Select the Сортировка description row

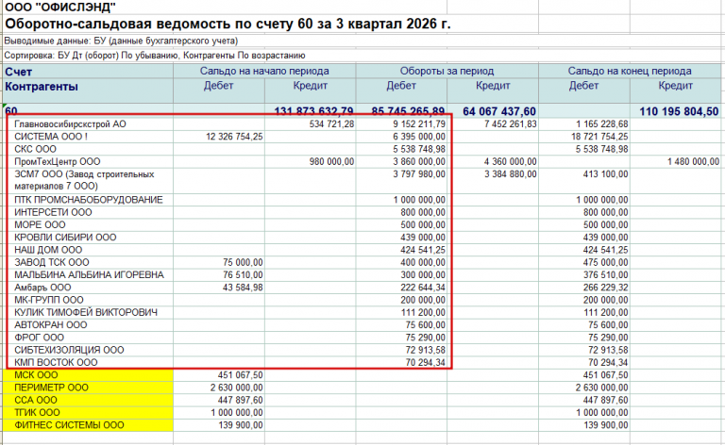point(155,56)
